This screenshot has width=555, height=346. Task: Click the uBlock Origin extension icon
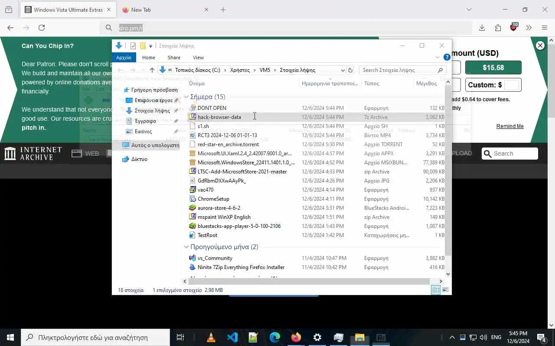tap(513, 28)
